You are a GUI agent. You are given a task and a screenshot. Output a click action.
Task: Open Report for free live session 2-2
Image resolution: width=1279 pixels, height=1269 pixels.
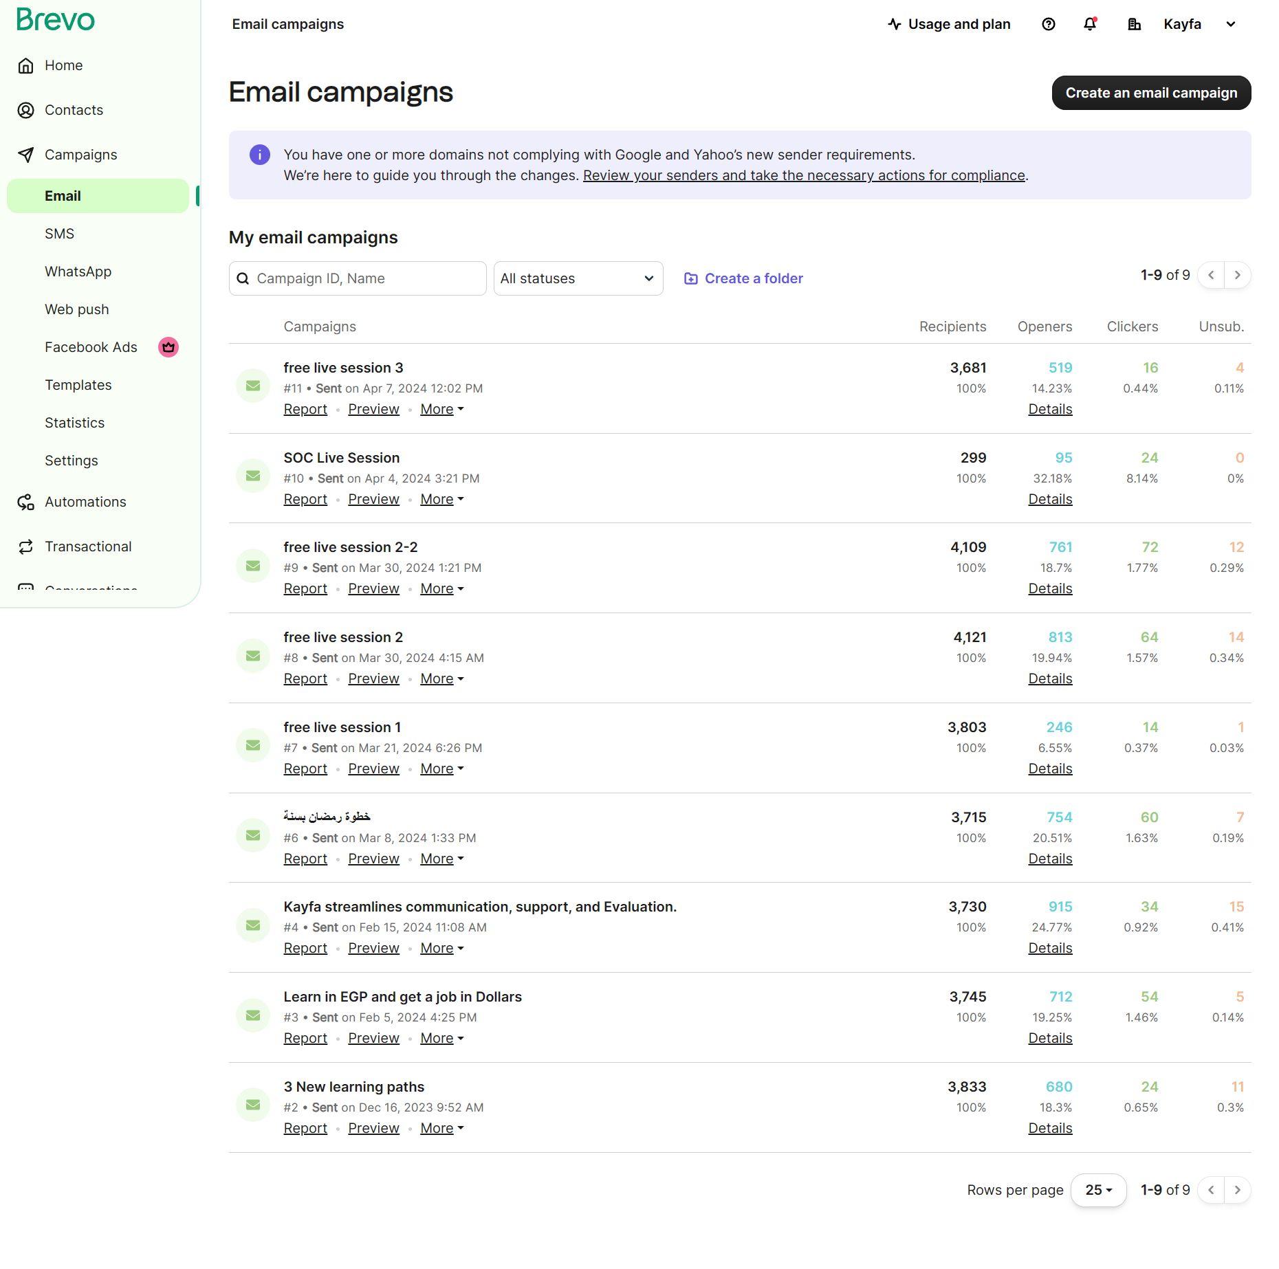[x=305, y=589]
